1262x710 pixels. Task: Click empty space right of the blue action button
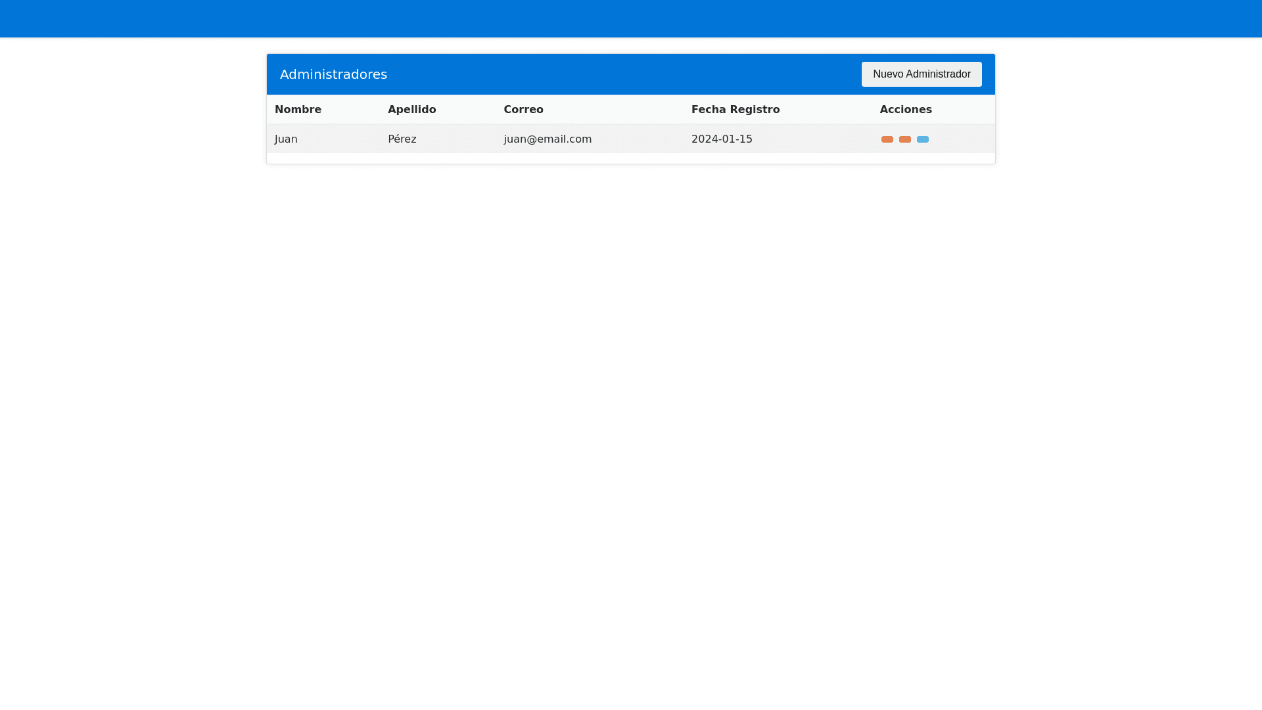[x=963, y=139]
